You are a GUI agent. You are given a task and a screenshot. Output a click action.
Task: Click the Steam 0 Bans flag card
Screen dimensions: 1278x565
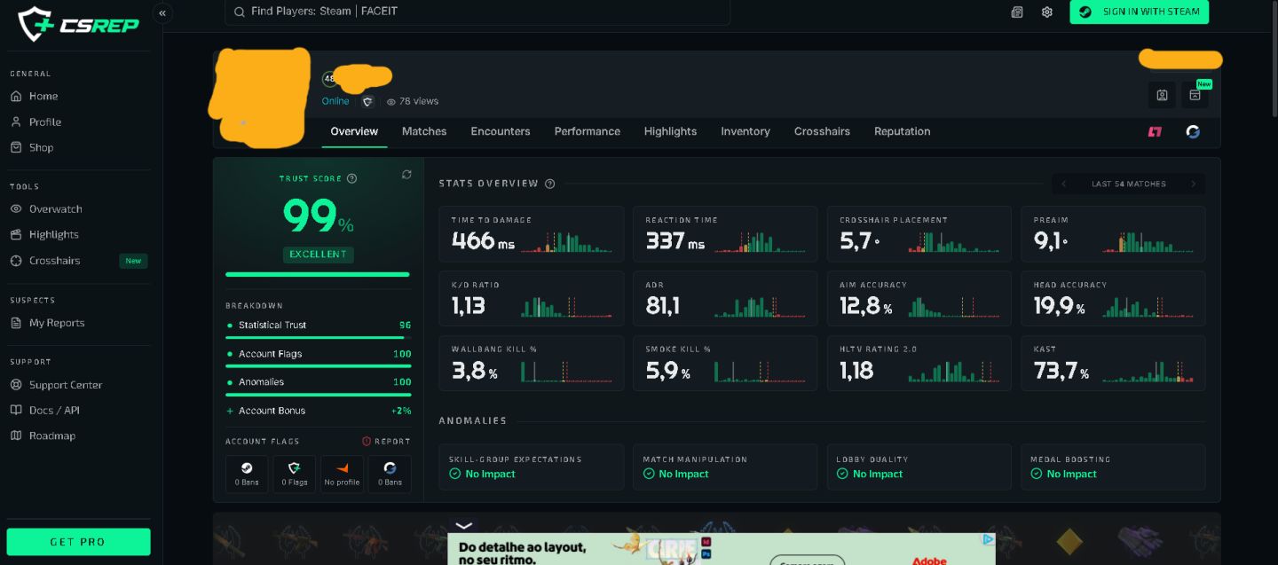point(247,474)
